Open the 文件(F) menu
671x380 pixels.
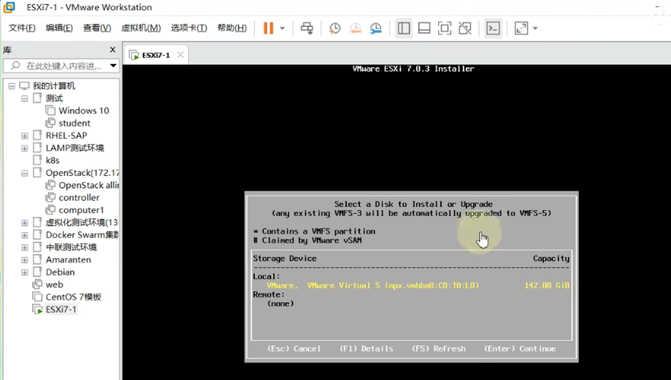[22, 28]
